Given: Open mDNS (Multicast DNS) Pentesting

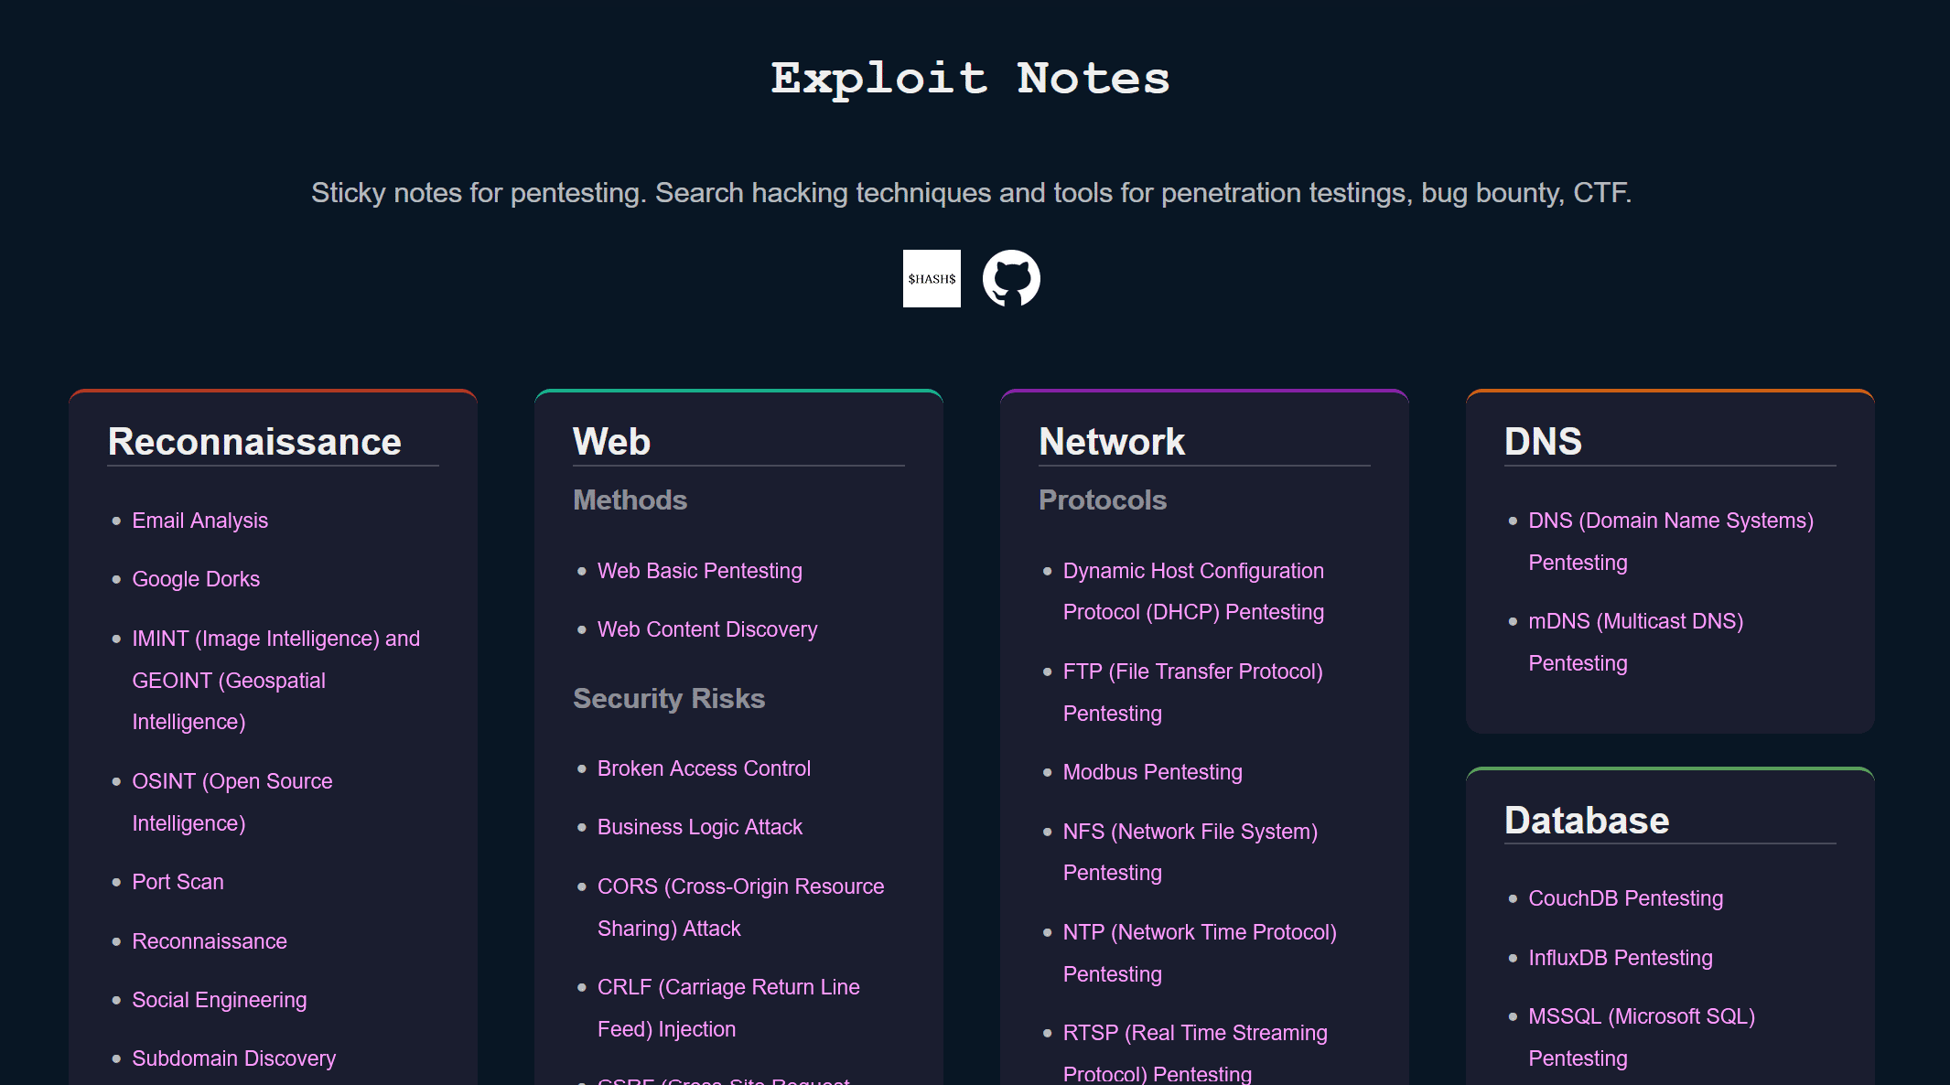Looking at the screenshot, I should [x=1635, y=621].
